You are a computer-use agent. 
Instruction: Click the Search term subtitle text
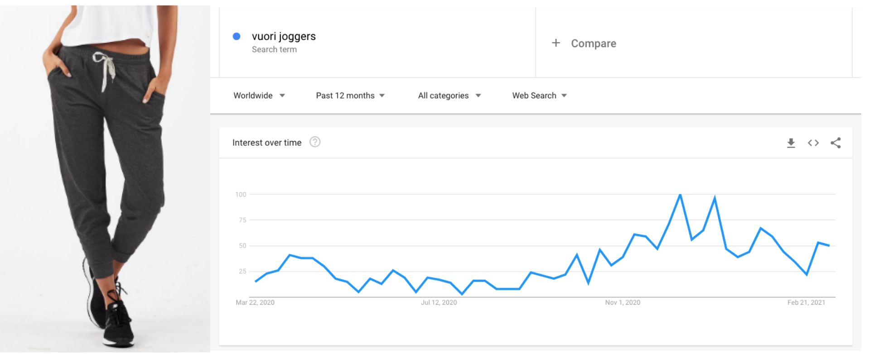point(274,49)
